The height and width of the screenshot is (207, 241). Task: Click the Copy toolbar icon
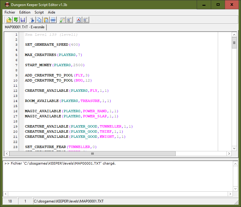click(x=39, y=20)
